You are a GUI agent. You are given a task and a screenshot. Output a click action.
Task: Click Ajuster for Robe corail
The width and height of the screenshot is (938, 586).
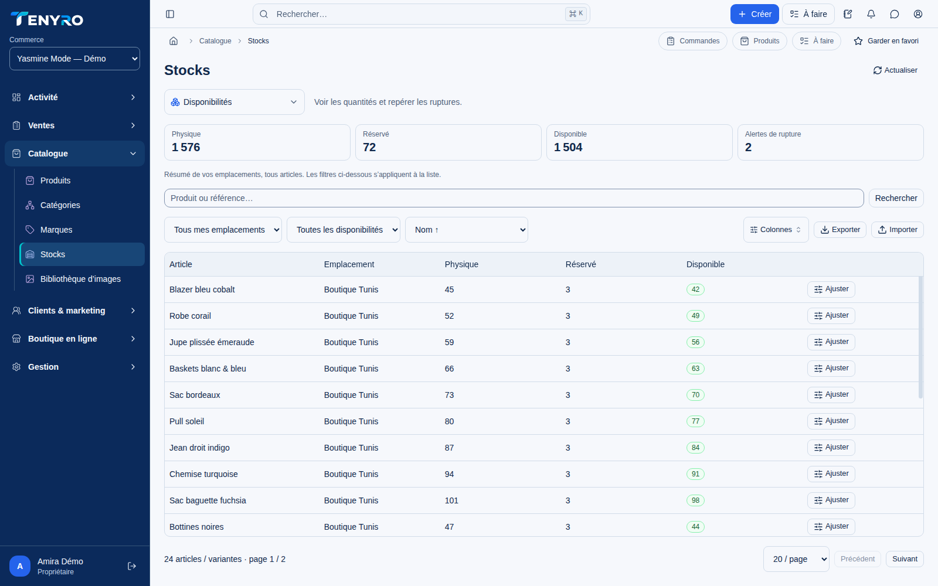831,316
